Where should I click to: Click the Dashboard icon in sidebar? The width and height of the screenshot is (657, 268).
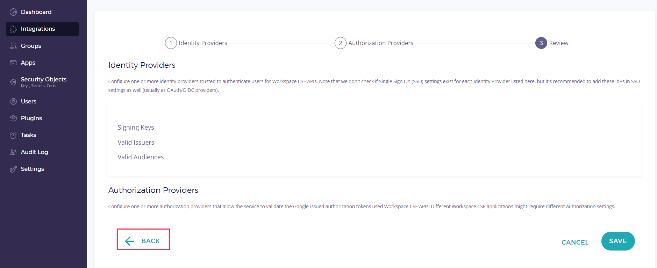[x=13, y=12]
